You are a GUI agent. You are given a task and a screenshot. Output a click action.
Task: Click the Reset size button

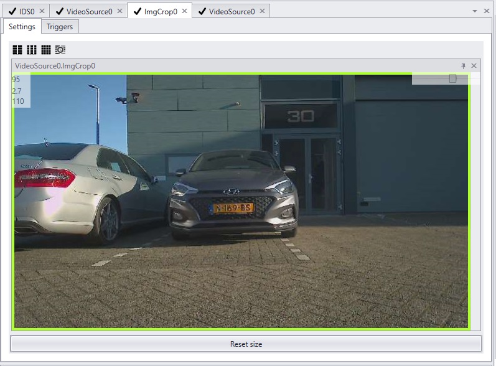[x=246, y=344]
